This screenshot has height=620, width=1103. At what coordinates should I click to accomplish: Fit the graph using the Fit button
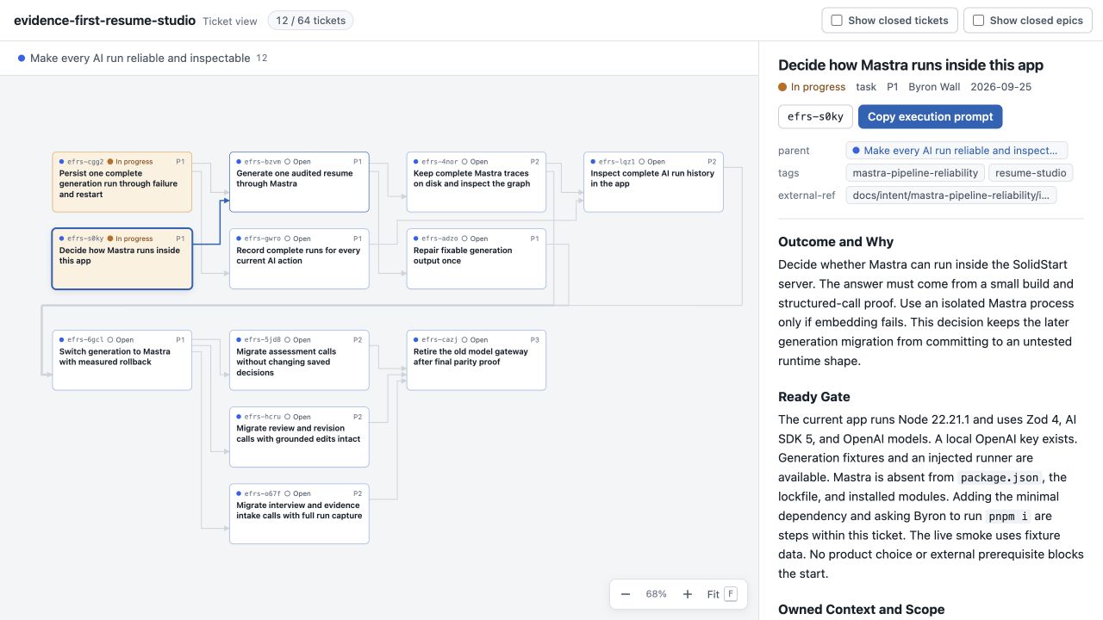coord(722,594)
